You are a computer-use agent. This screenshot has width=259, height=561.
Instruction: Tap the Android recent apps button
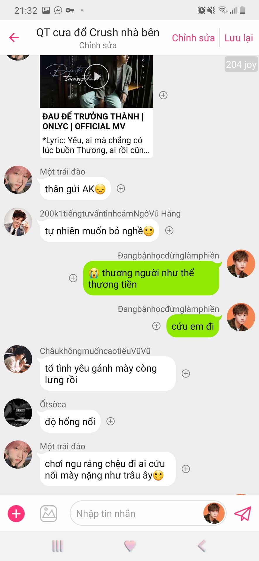[57, 546]
